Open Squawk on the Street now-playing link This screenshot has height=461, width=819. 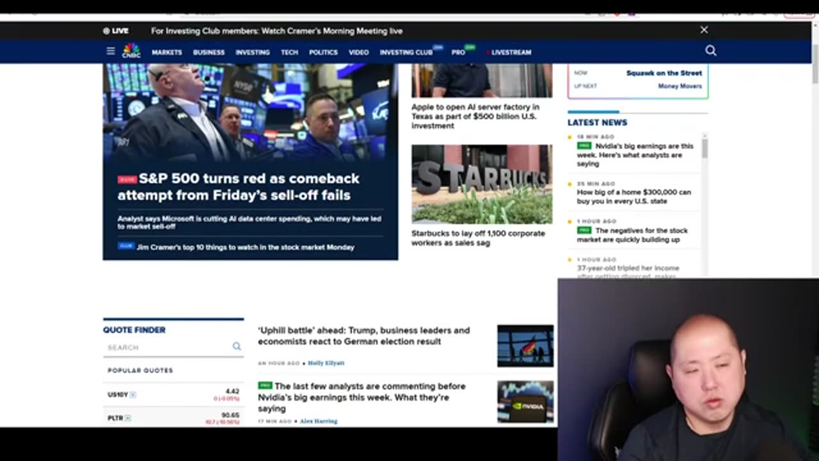(664, 73)
